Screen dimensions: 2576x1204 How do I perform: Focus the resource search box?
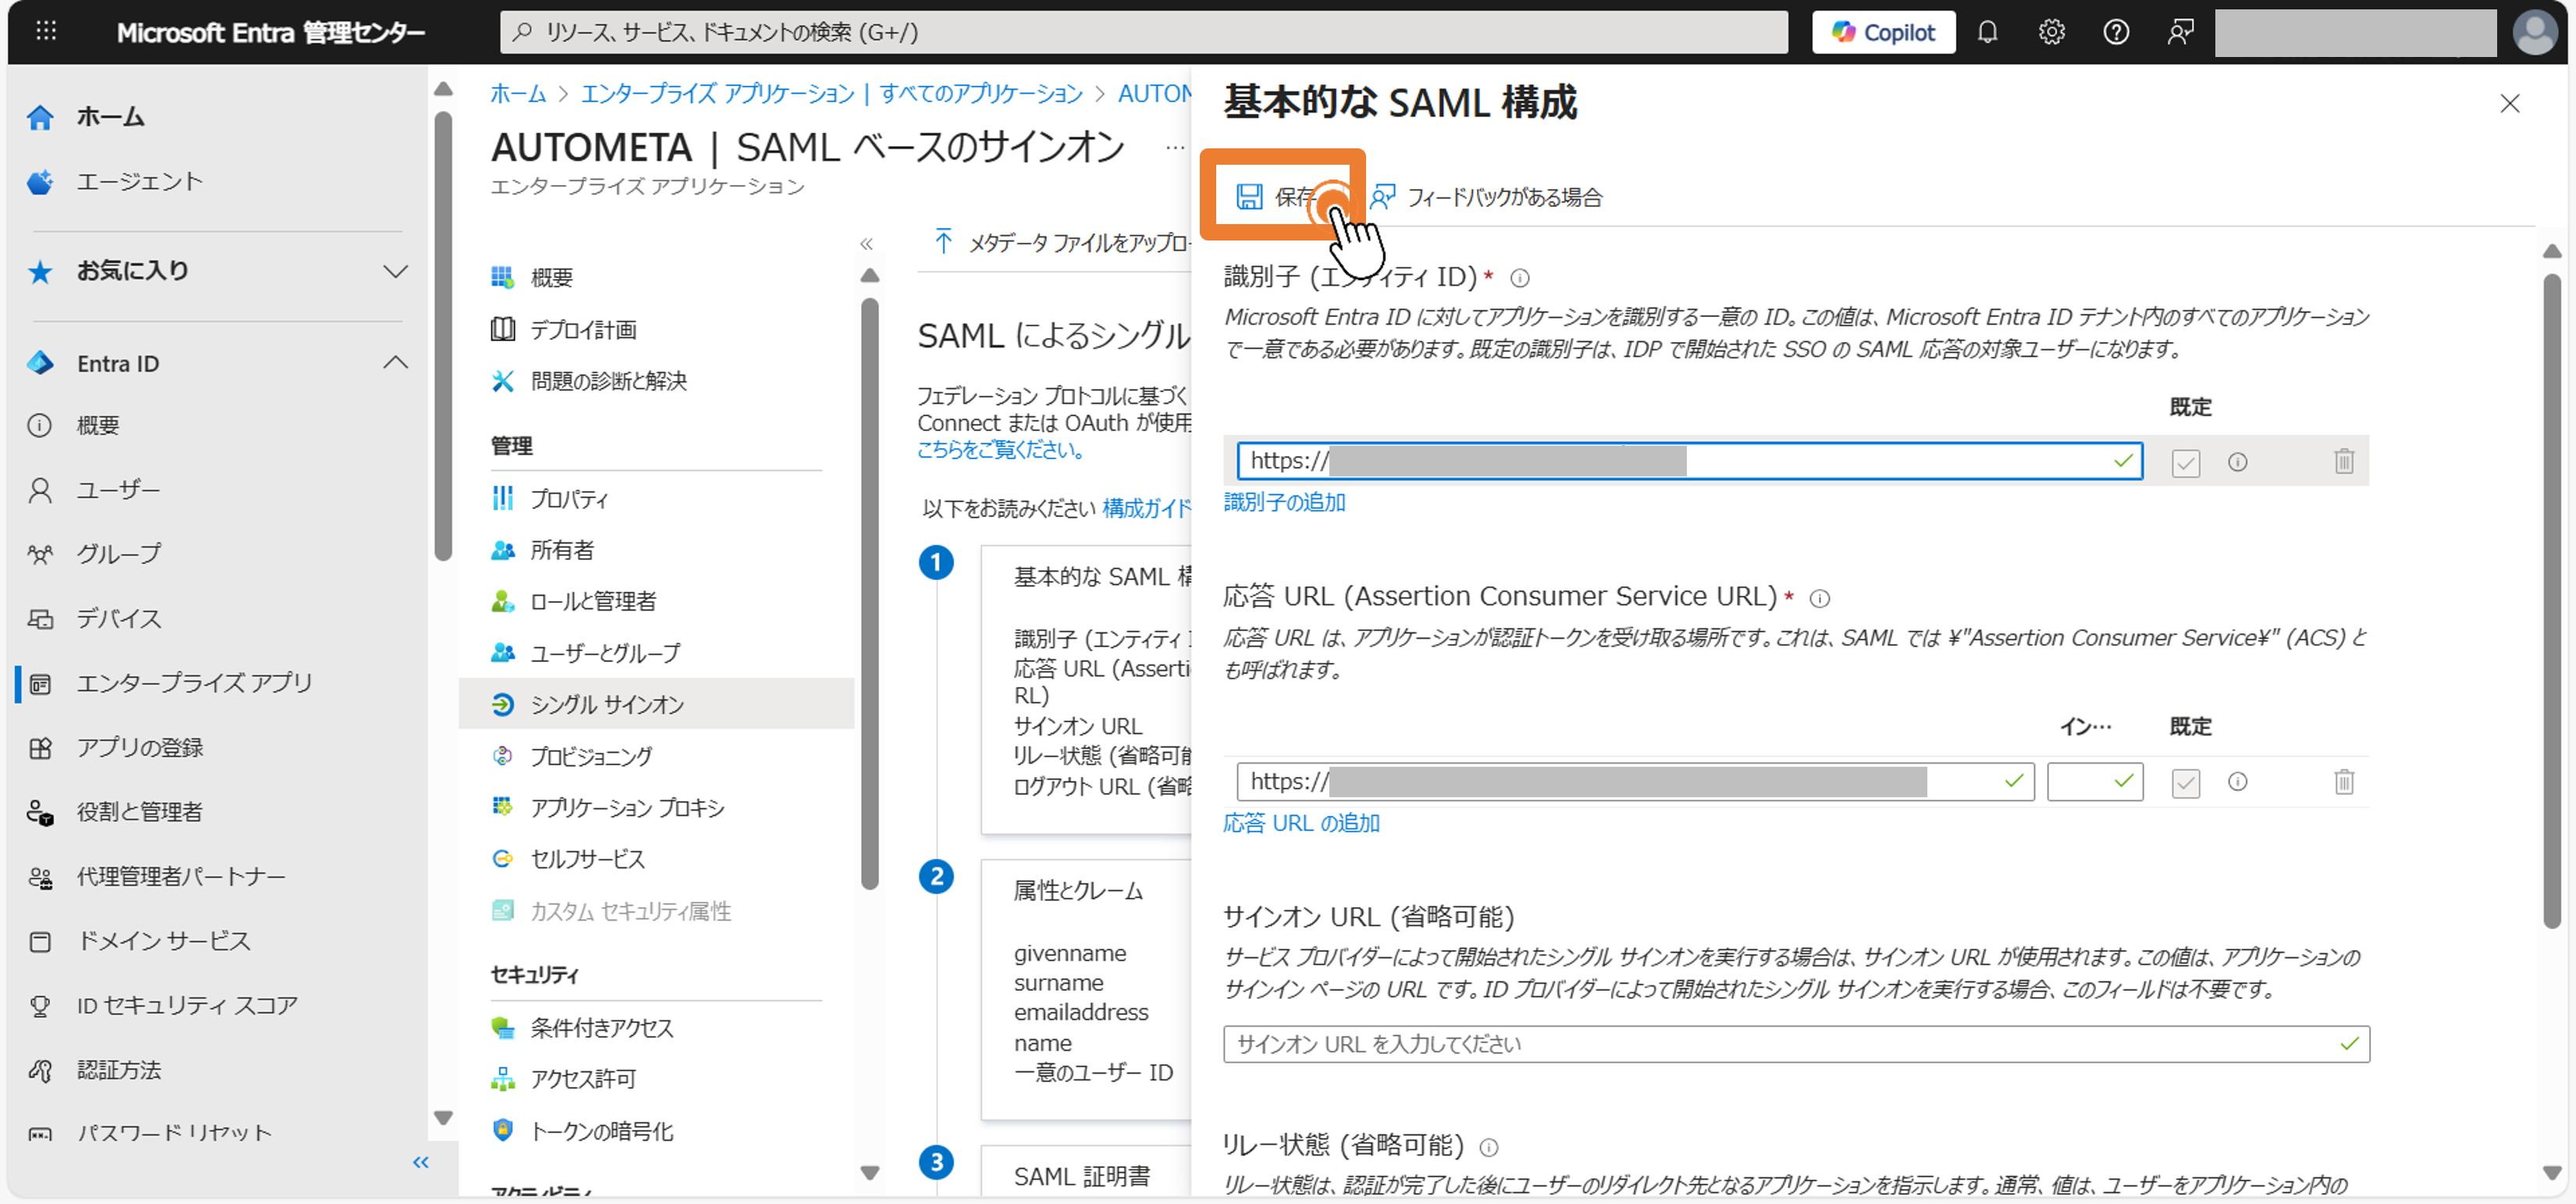(x=1143, y=32)
